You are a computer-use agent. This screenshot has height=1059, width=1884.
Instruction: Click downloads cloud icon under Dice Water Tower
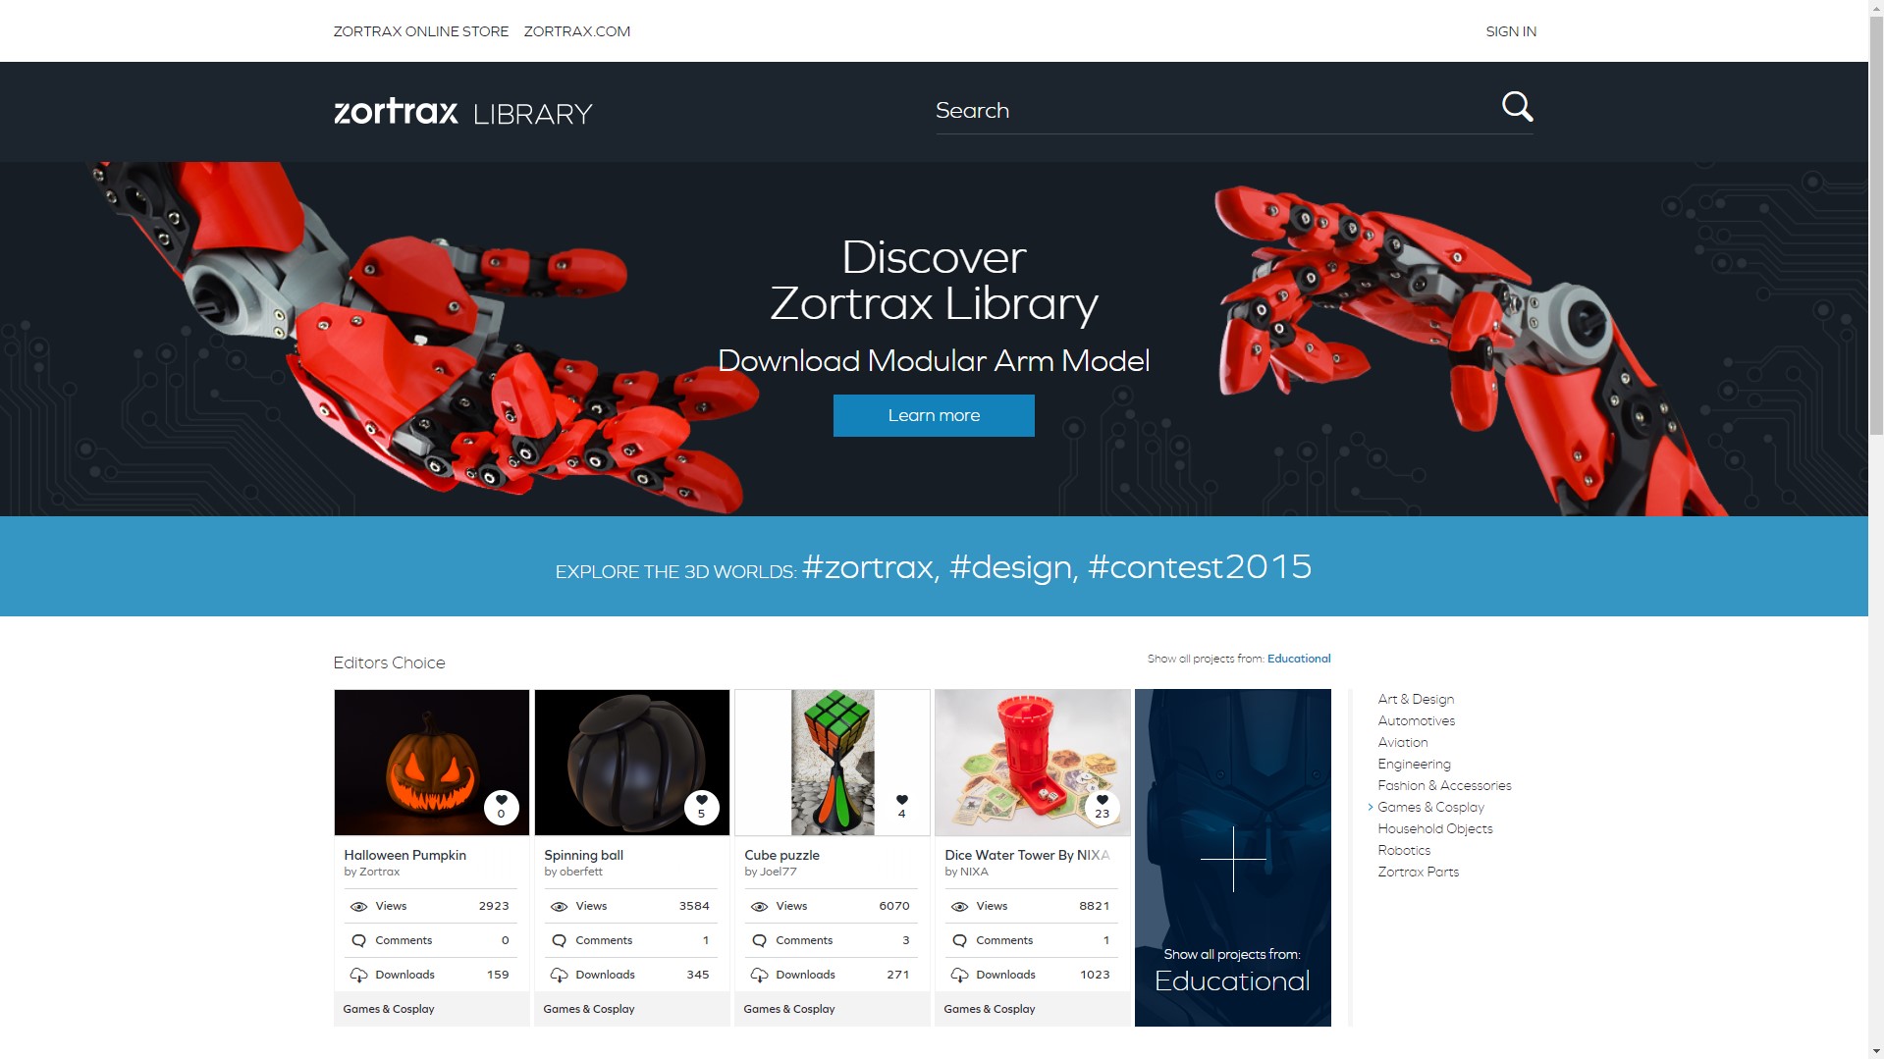(x=959, y=975)
